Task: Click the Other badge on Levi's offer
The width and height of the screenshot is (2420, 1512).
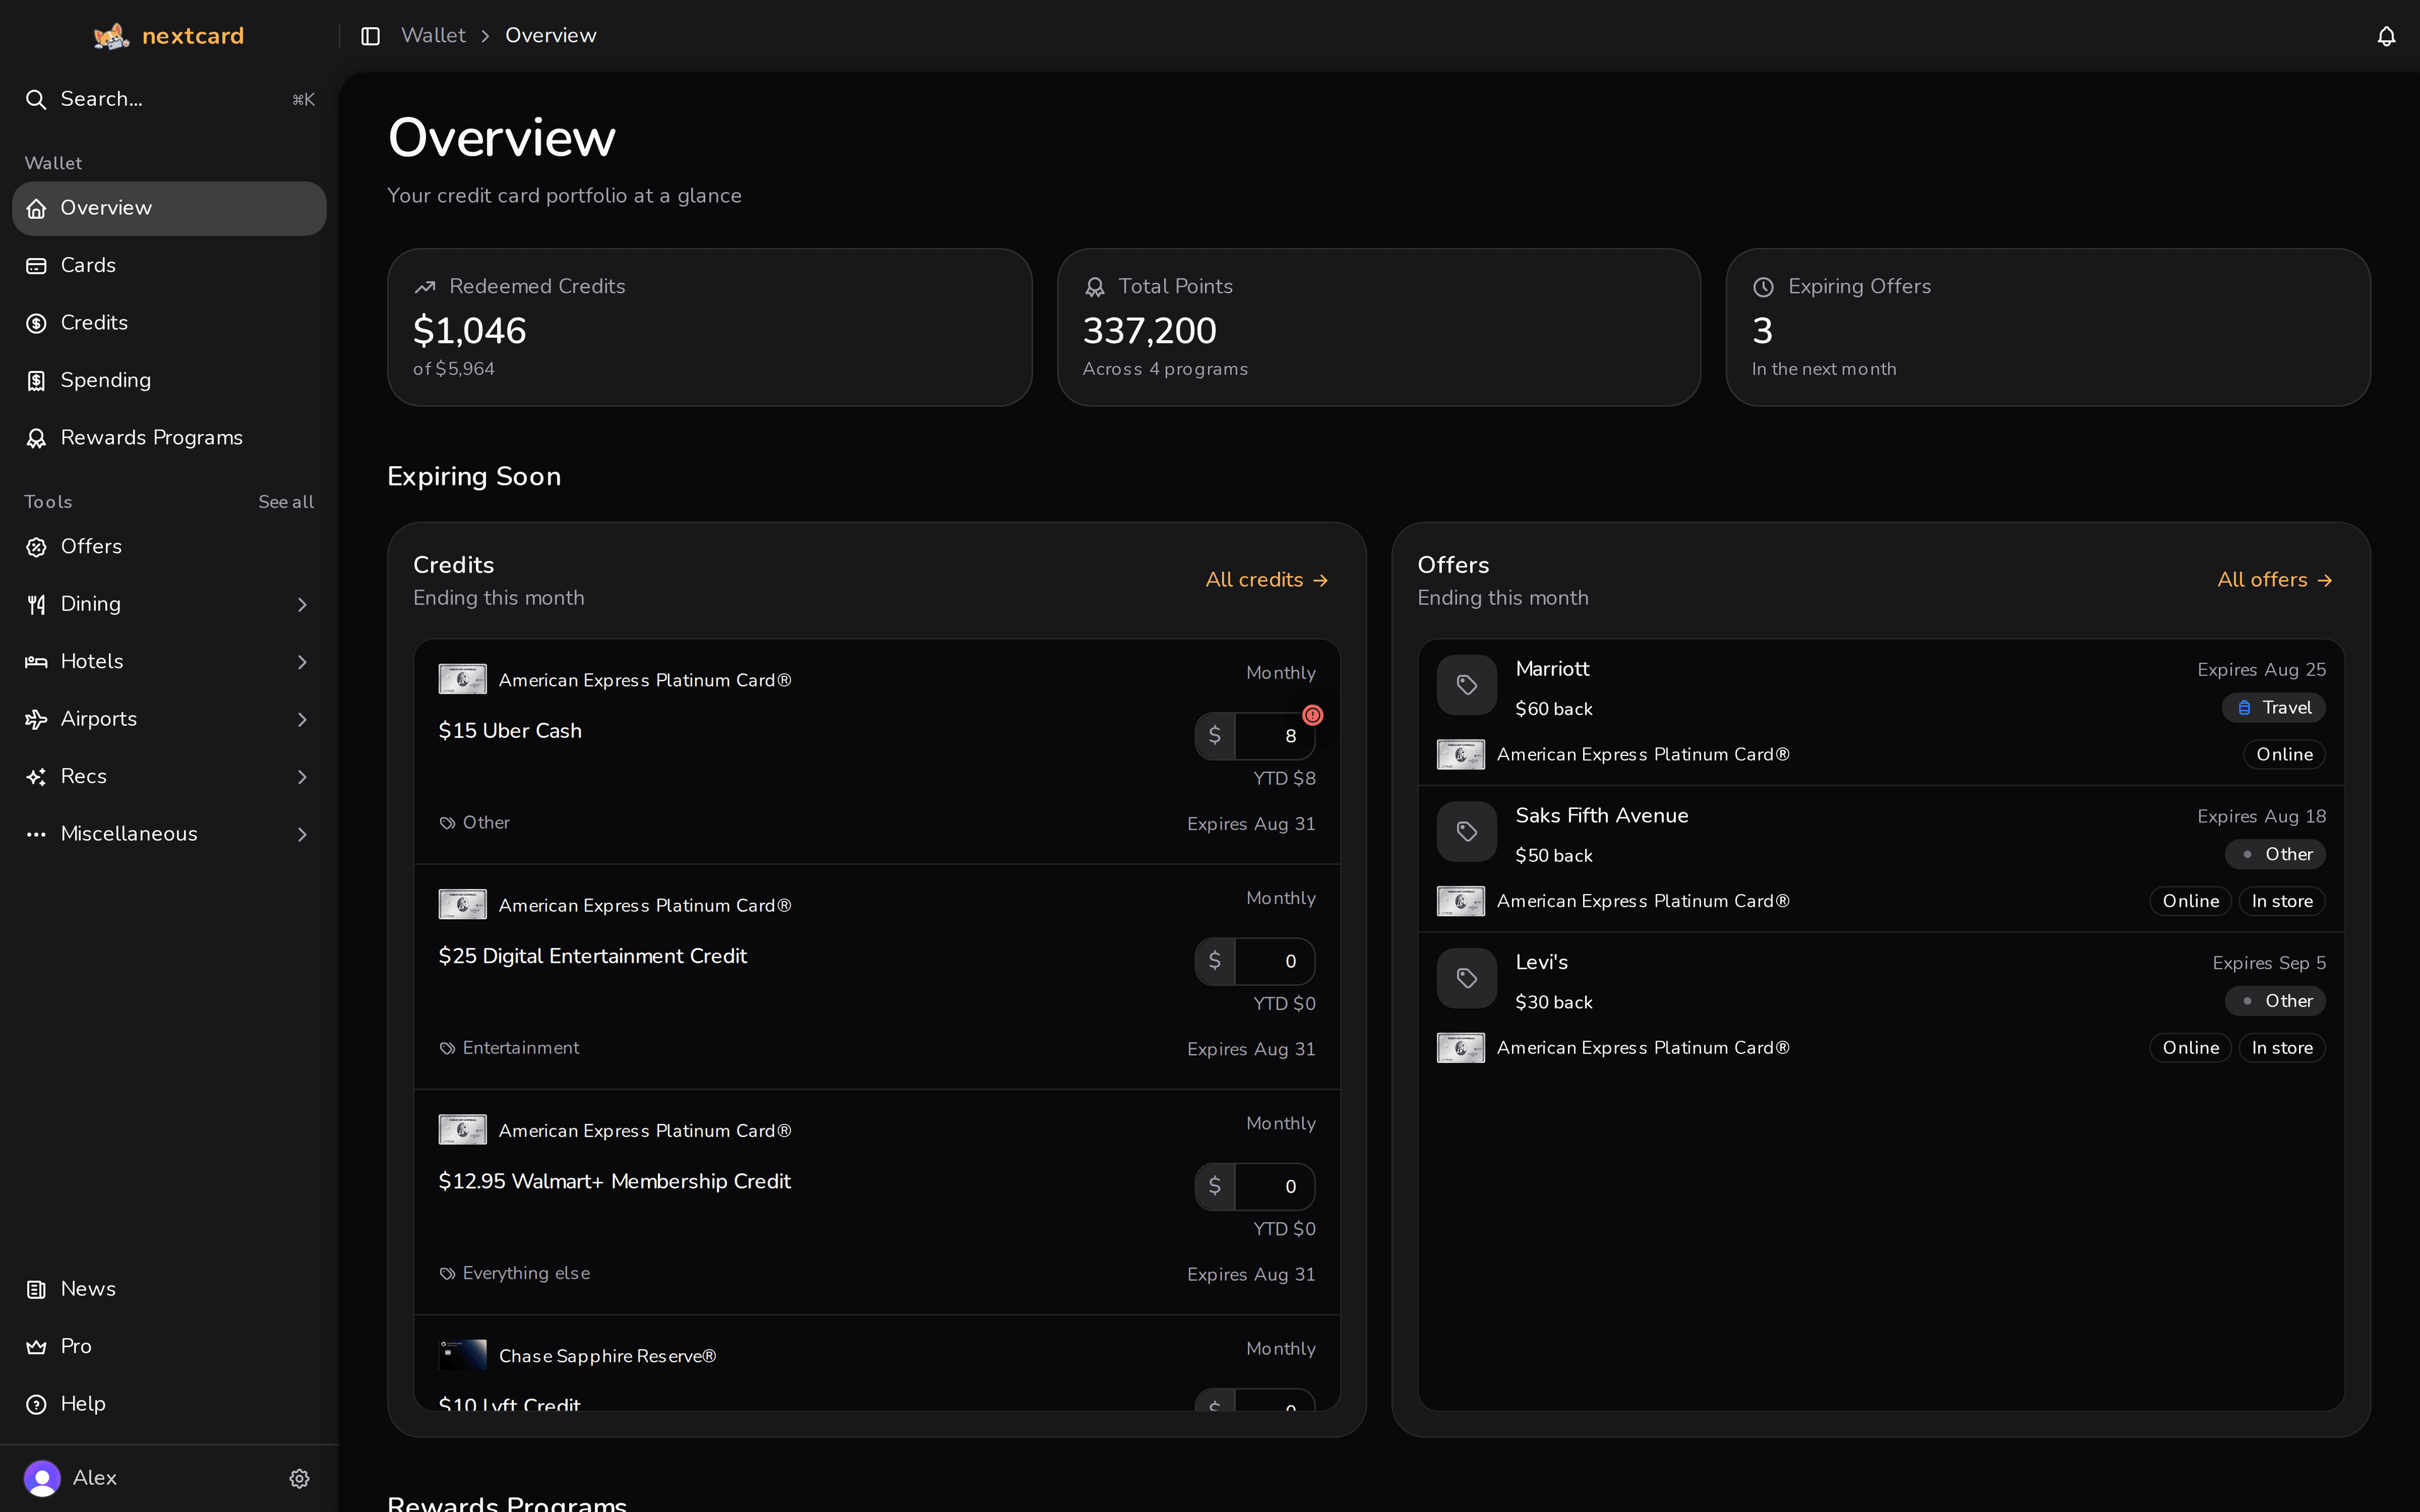Action: pyautogui.click(x=2275, y=1000)
